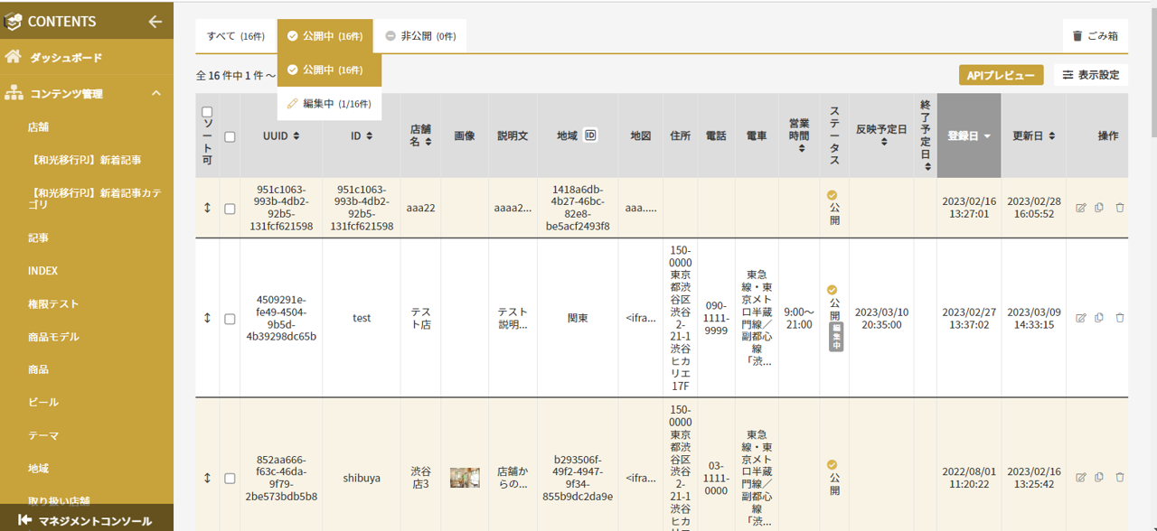Edit the shibuya row with the pencil icon
The image size is (1157, 531).
point(1081,478)
